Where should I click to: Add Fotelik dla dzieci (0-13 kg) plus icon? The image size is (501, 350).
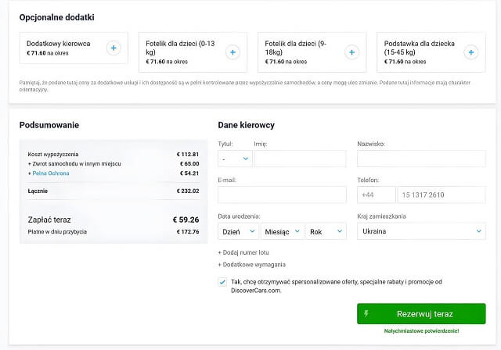pos(232,52)
